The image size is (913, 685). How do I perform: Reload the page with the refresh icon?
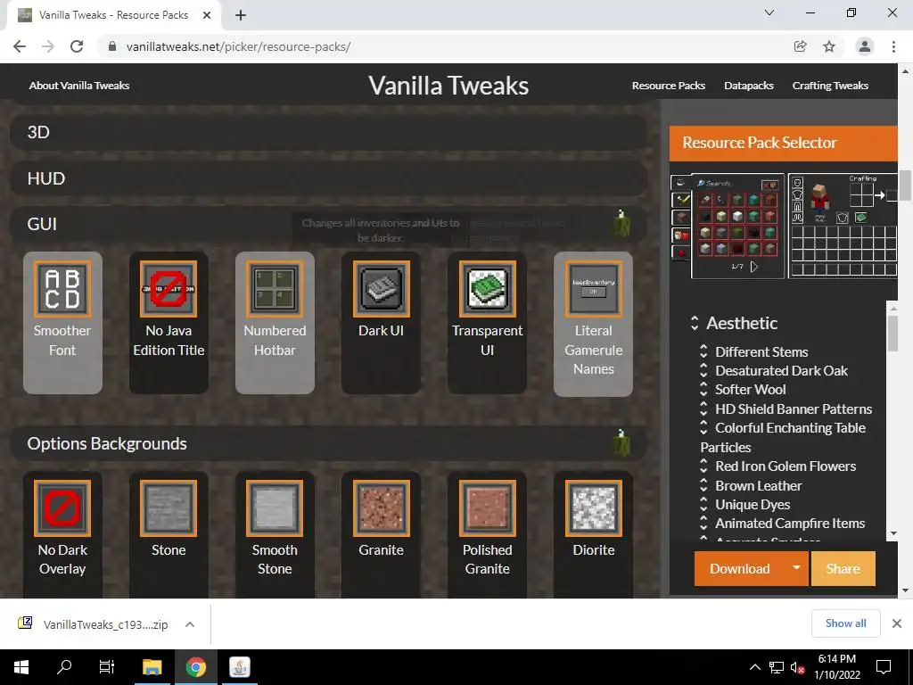(77, 46)
